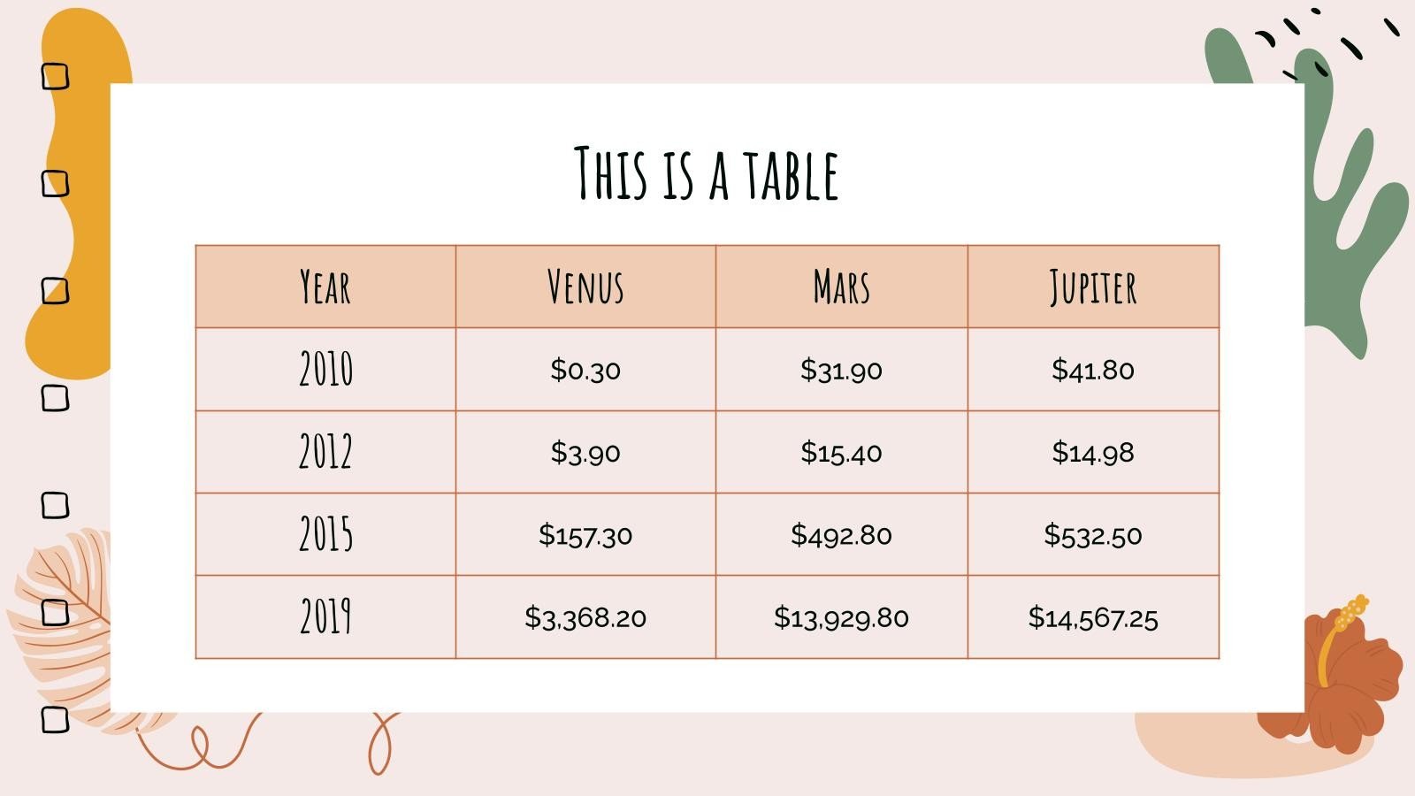The width and height of the screenshot is (1415, 796).
Task: Click the slide title 'This is a table'
Action: [707, 173]
